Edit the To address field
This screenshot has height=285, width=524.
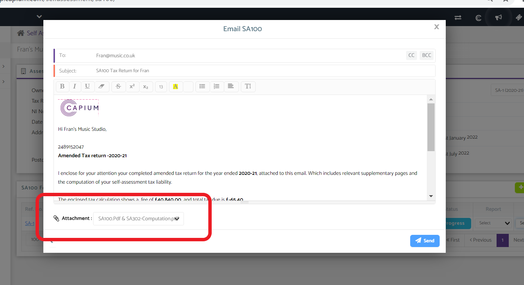(244, 56)
